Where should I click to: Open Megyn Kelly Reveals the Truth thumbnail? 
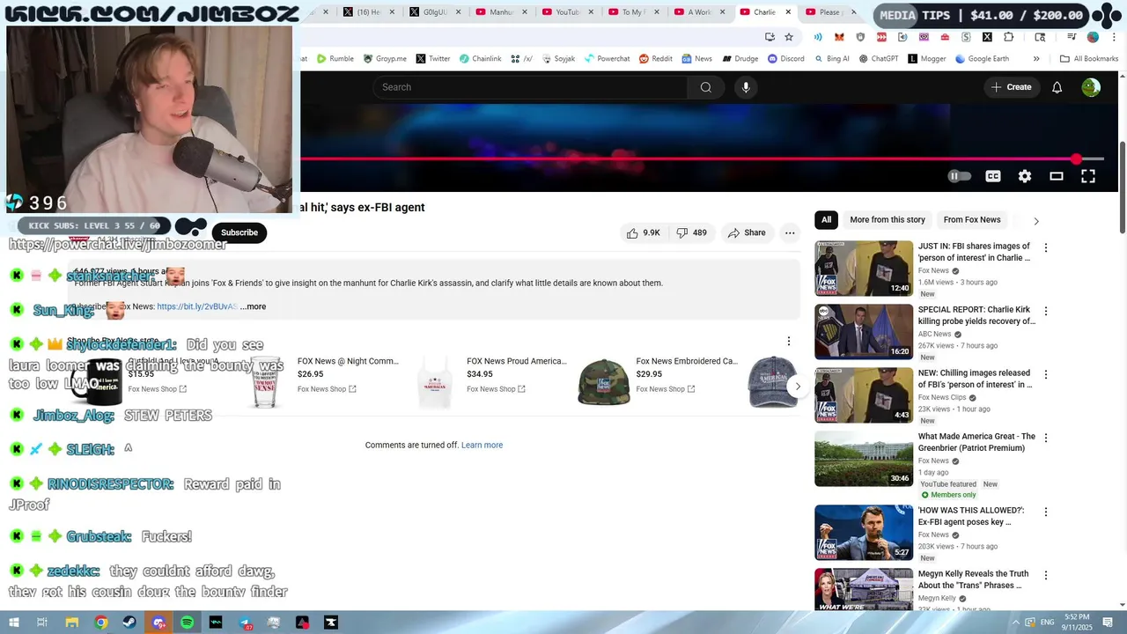(864, 589)
